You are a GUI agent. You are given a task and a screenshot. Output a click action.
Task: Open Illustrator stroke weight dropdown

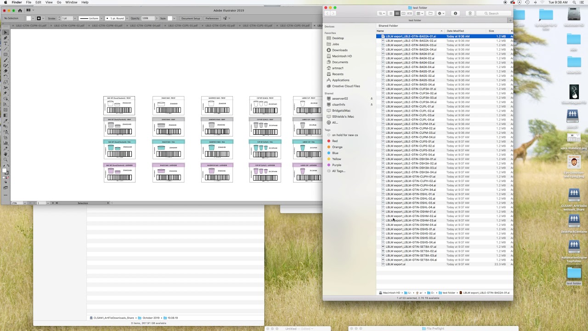point(75,18)
